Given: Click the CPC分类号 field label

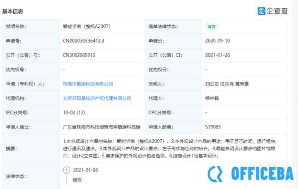Looking at the screenshot, I should [160, 113].
